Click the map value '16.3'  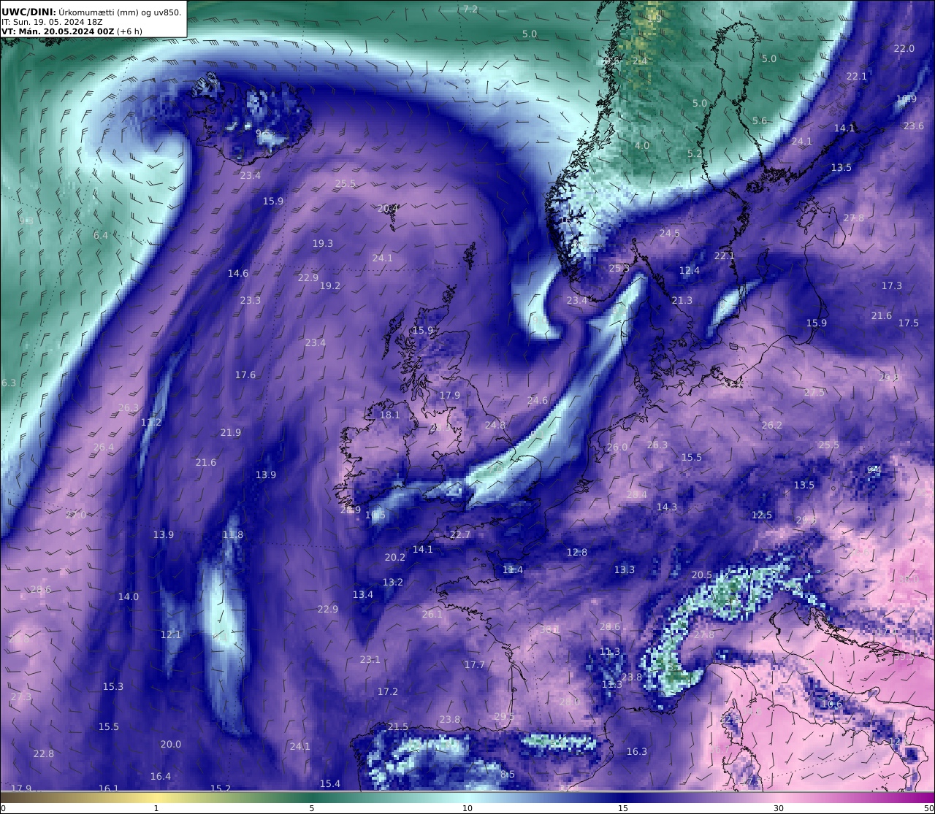pyautogui.click(x=637, y=752)
